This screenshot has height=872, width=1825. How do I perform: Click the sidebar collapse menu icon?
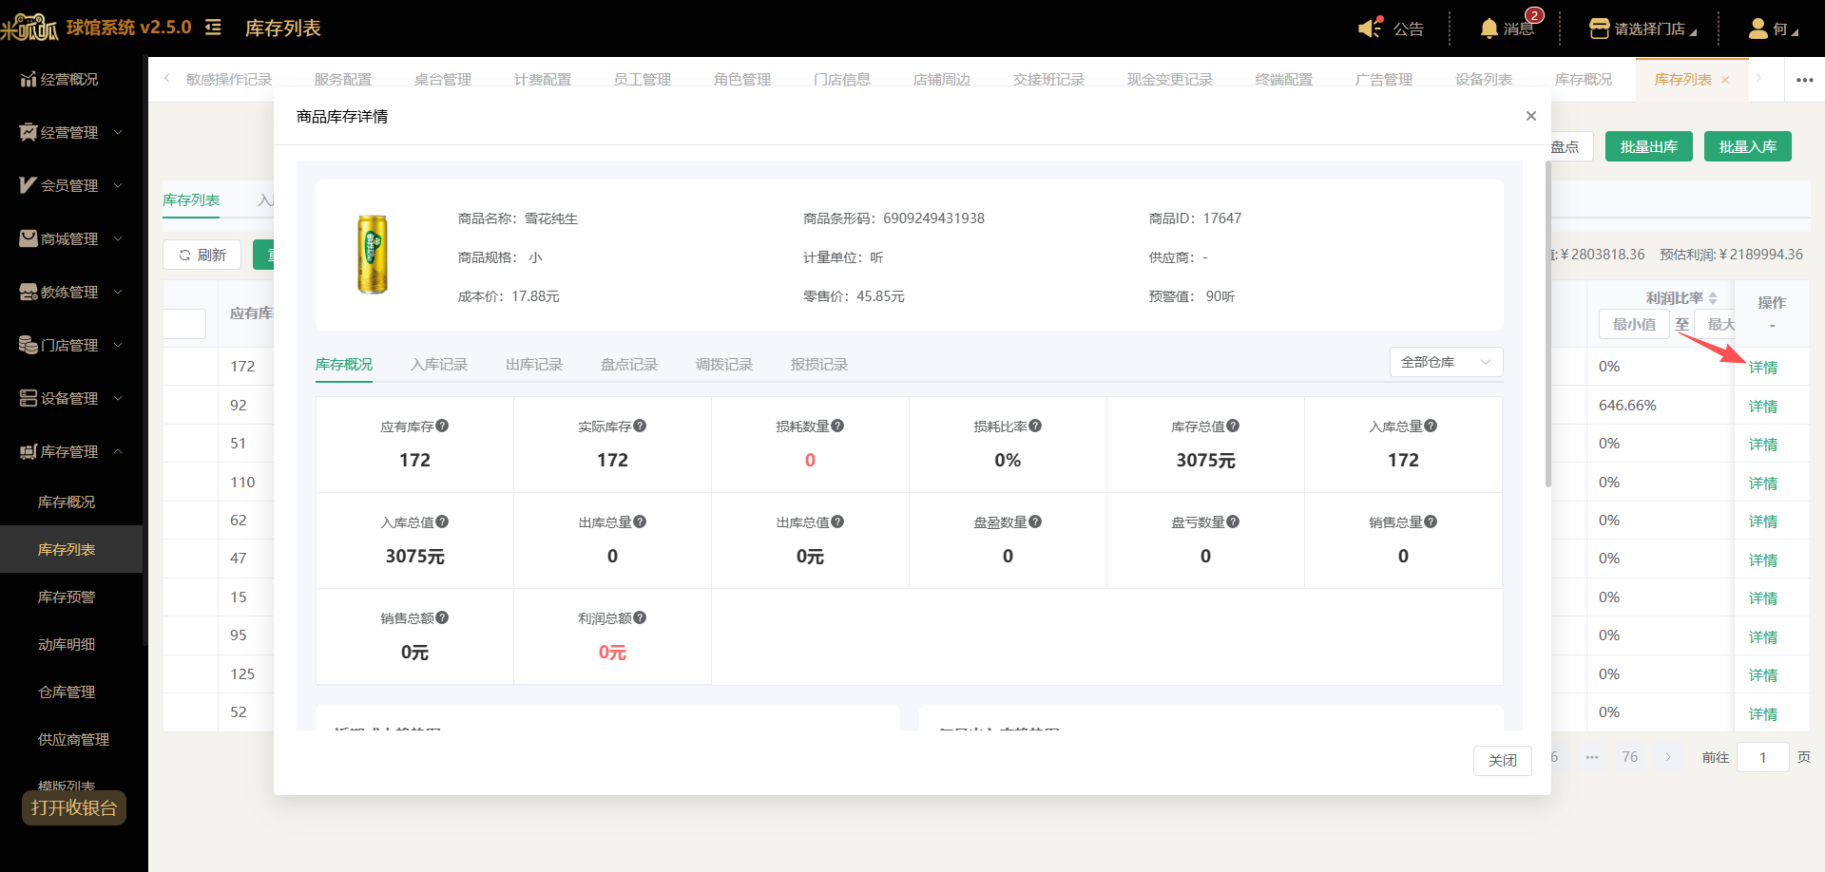(214, 28)
